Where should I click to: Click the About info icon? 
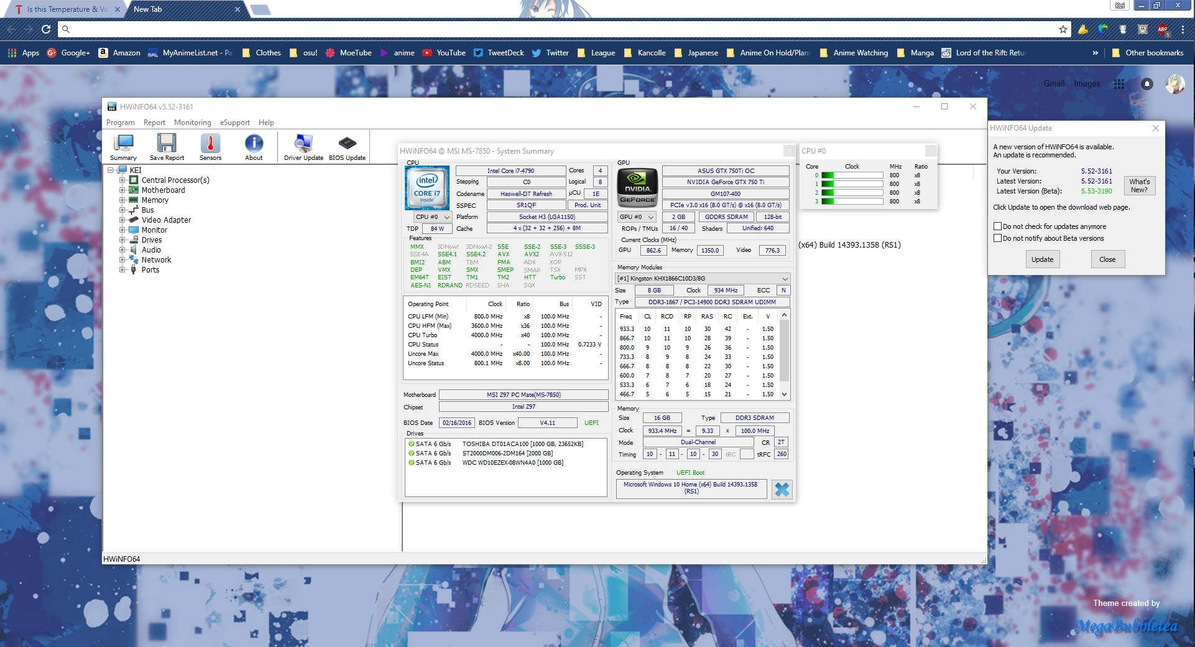[x=254, y=147]
